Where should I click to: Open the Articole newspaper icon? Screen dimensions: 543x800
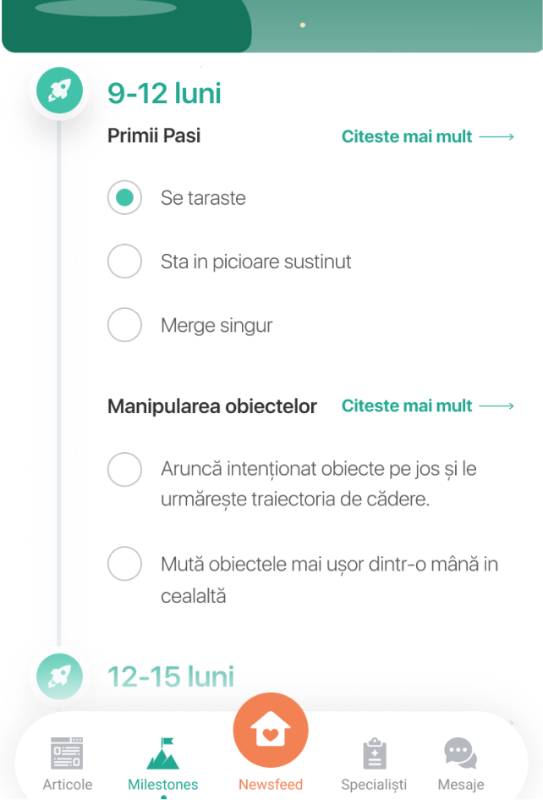67,753
